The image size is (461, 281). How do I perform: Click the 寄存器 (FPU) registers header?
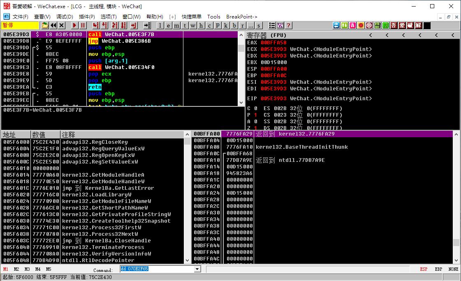pyautogui.click(x=266, y=35)
